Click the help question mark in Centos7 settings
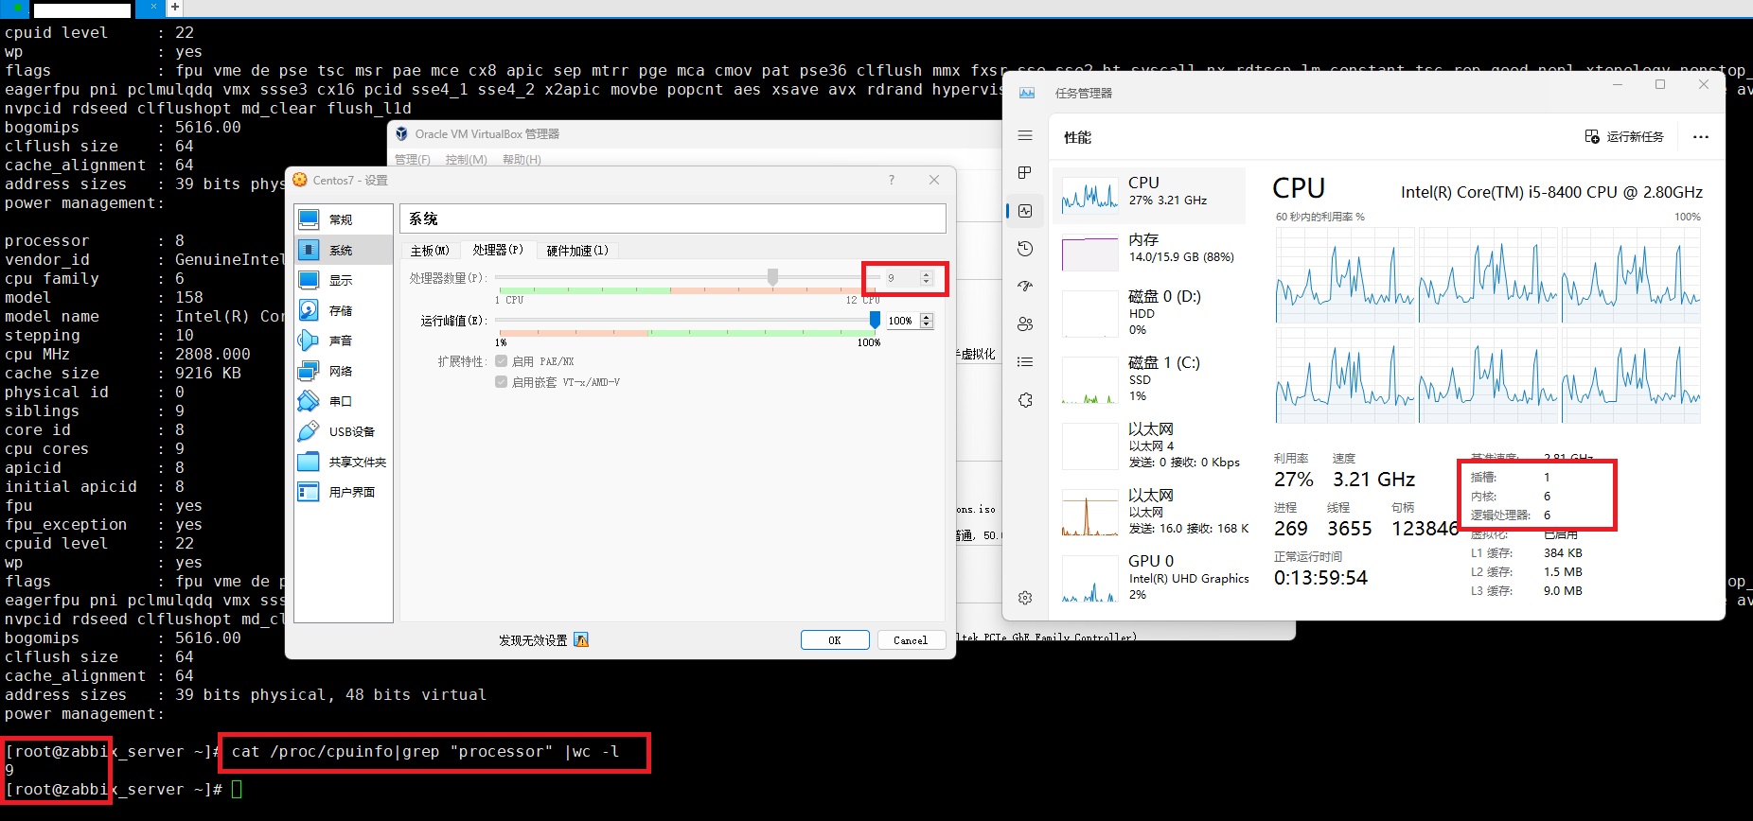Viewport: 1753px width, 821px height. click(891, 180)
